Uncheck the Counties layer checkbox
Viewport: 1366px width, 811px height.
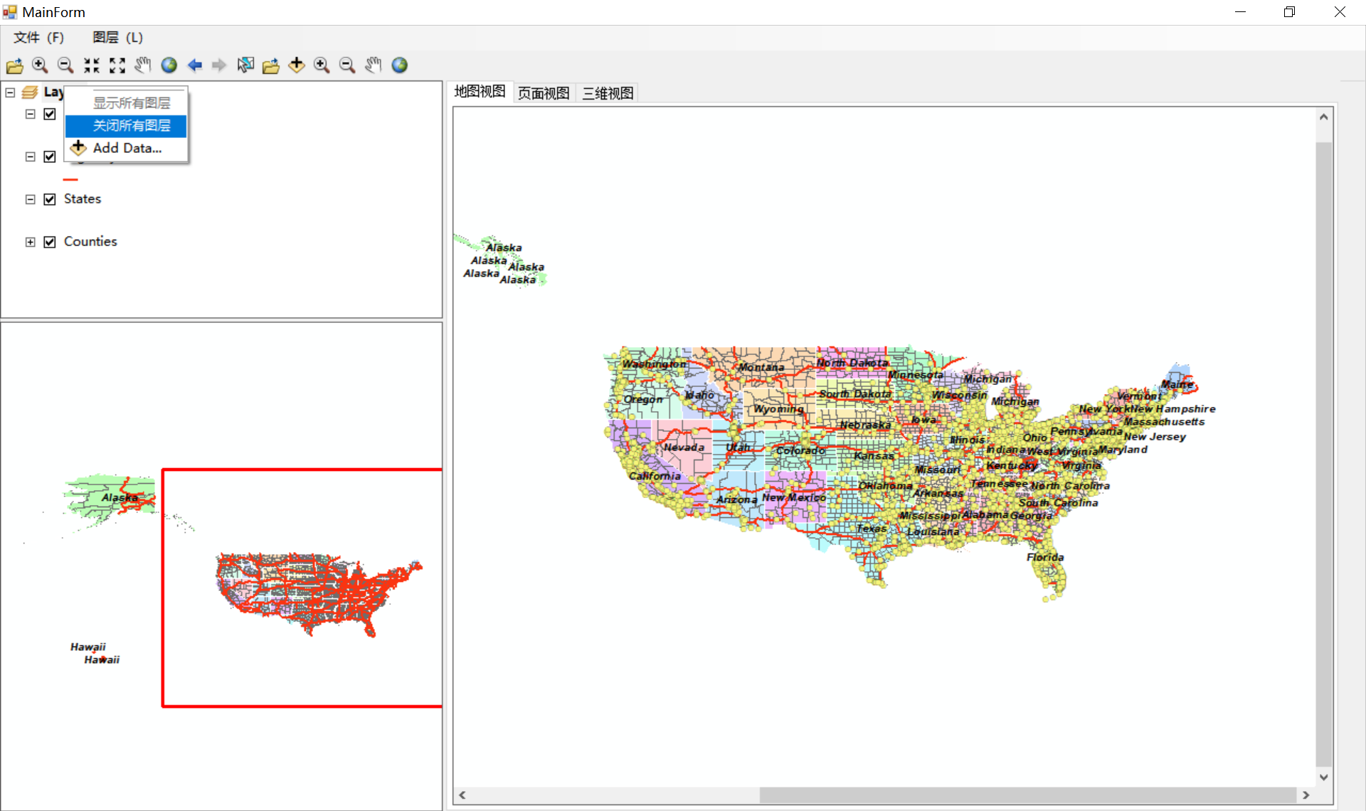click(x=50, y=242)
